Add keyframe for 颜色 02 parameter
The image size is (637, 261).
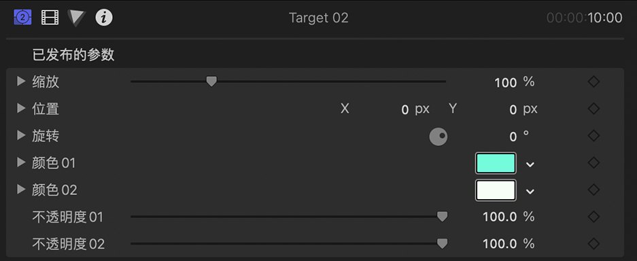[593, 190]
